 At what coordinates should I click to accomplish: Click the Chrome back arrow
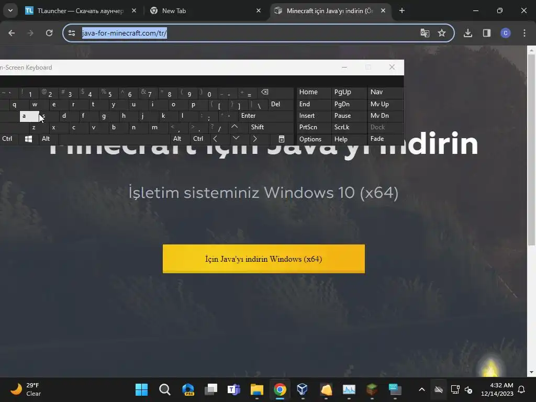tap(12, 33)
